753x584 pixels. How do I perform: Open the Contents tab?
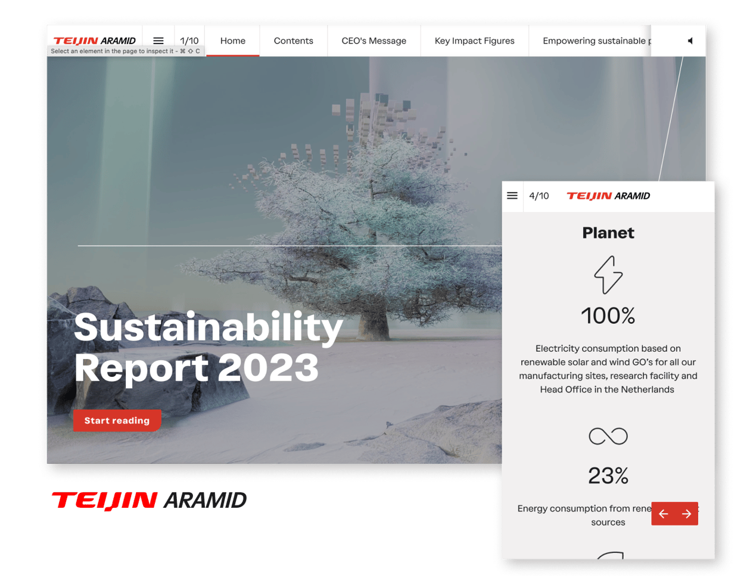293,41
